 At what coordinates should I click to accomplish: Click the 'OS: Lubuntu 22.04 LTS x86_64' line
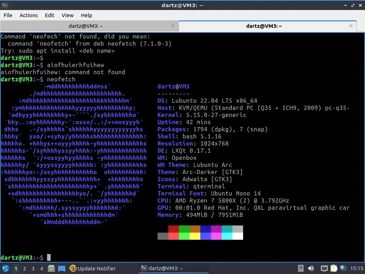point(207,101)
